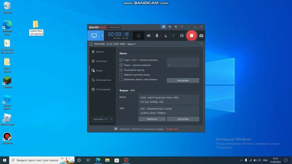292x164 pixels.
Task: Select the Roblox Player desktop shortcut
Action: [7, 119]
